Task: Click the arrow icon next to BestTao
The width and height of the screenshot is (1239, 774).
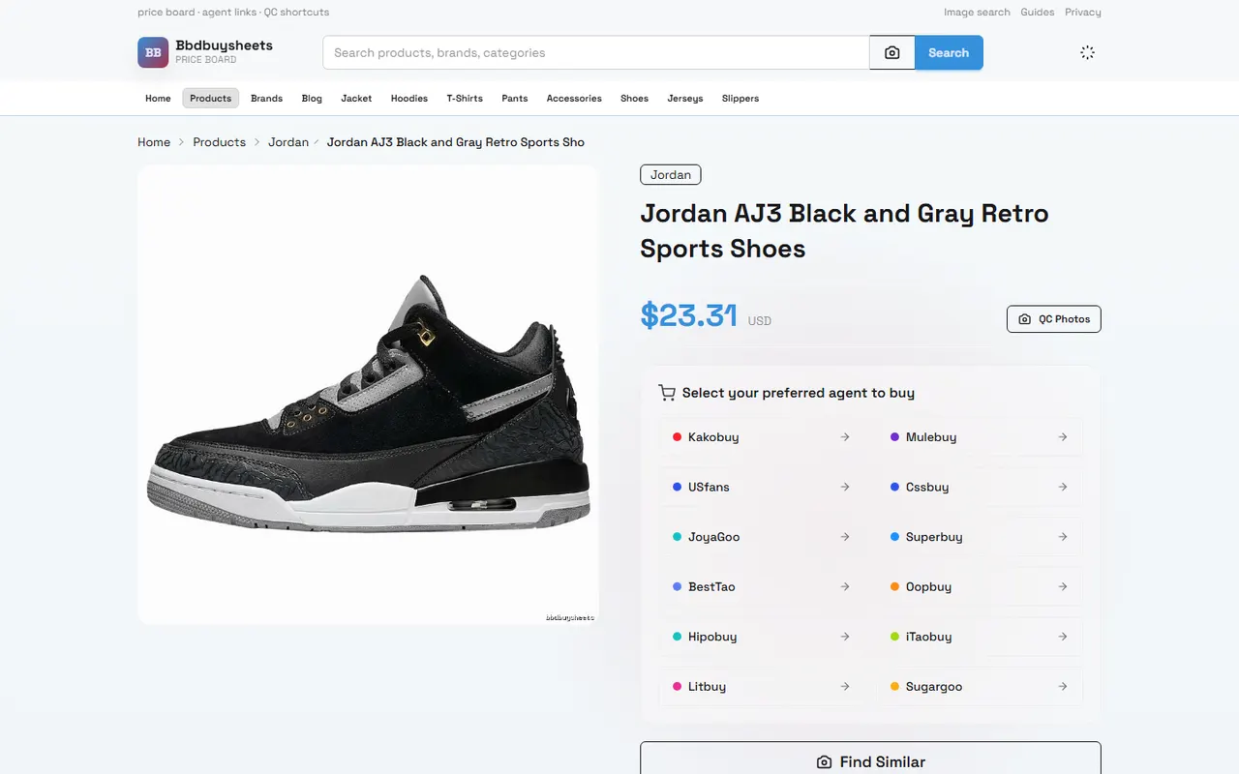Action: tap(845, 587)
